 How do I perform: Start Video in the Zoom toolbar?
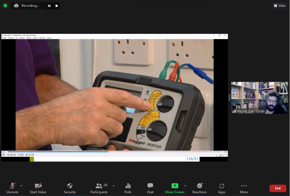[x=38, y=188]
